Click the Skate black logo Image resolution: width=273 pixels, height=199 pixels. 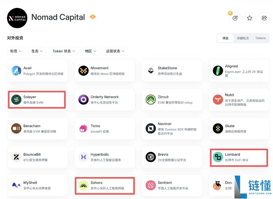218,128
